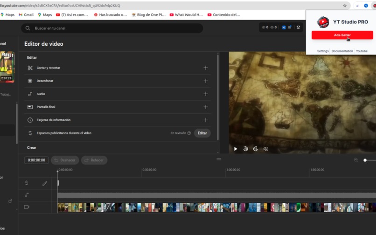The width and height of the screenshot is (376, 235).
Task: Unmute the video preview audio
Action: [x=266, y=149]
